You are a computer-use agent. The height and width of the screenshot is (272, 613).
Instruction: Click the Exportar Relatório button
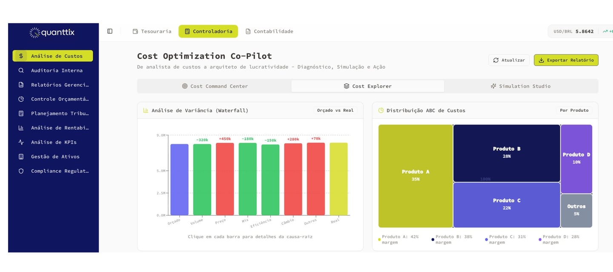[x=566, y=60]
